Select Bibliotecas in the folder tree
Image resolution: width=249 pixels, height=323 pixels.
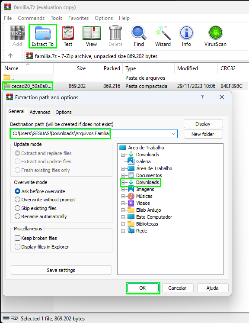coord(147,224)
